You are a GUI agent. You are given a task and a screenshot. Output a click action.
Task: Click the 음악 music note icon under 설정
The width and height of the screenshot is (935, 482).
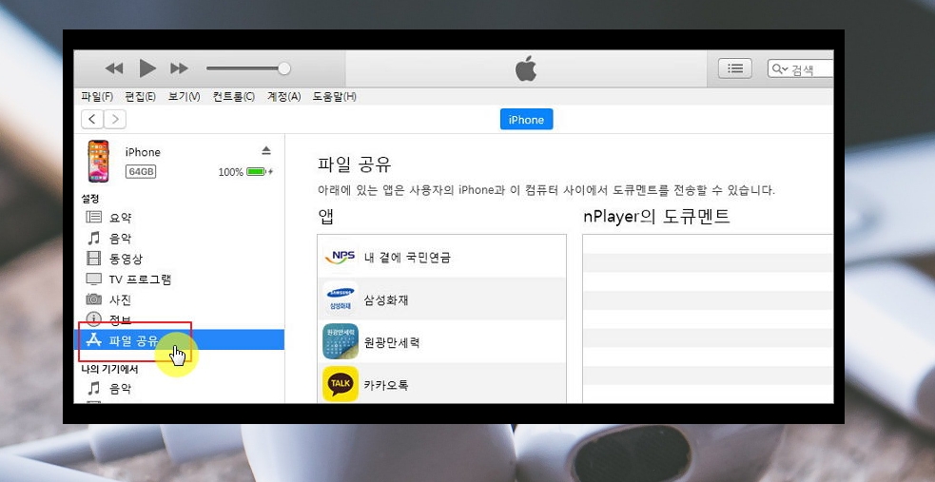coord(93,239)
